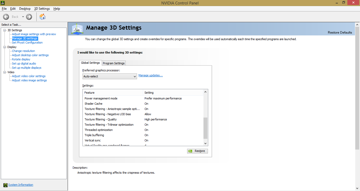The width and height of the screenshot is (360, 191).
Task: Click settings list scroll down arrow
Action: [206, 143]
